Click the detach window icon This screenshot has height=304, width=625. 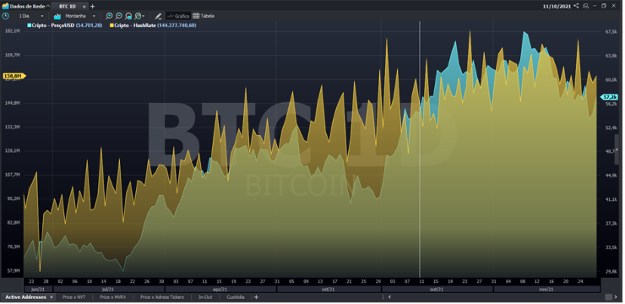[585, 6]
